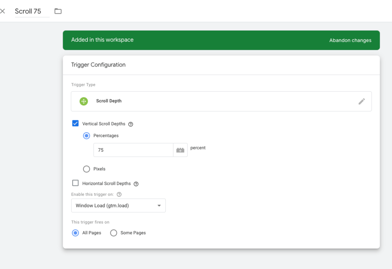
Task: Click the insert variable brick icon
Action: pos(180,150)
